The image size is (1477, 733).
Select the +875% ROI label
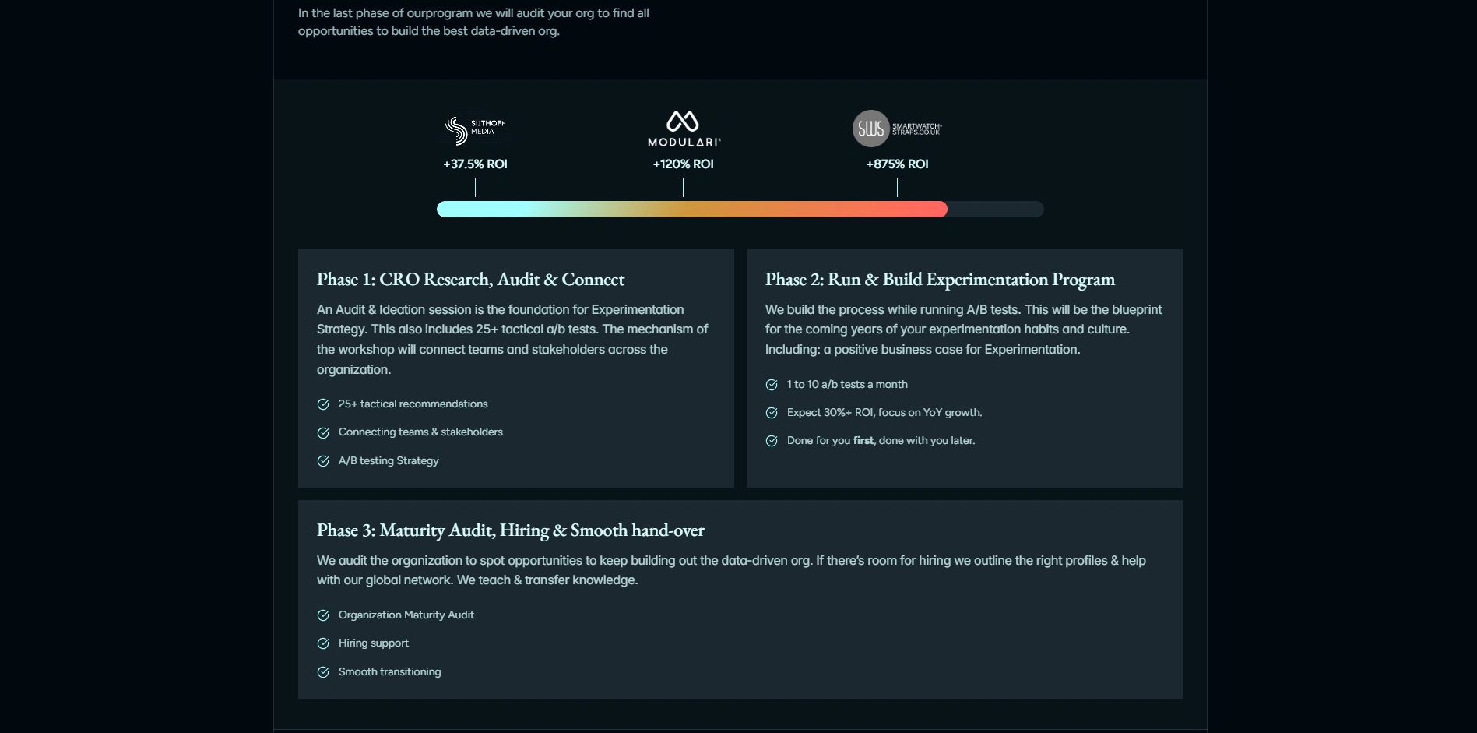pos(897,164)
